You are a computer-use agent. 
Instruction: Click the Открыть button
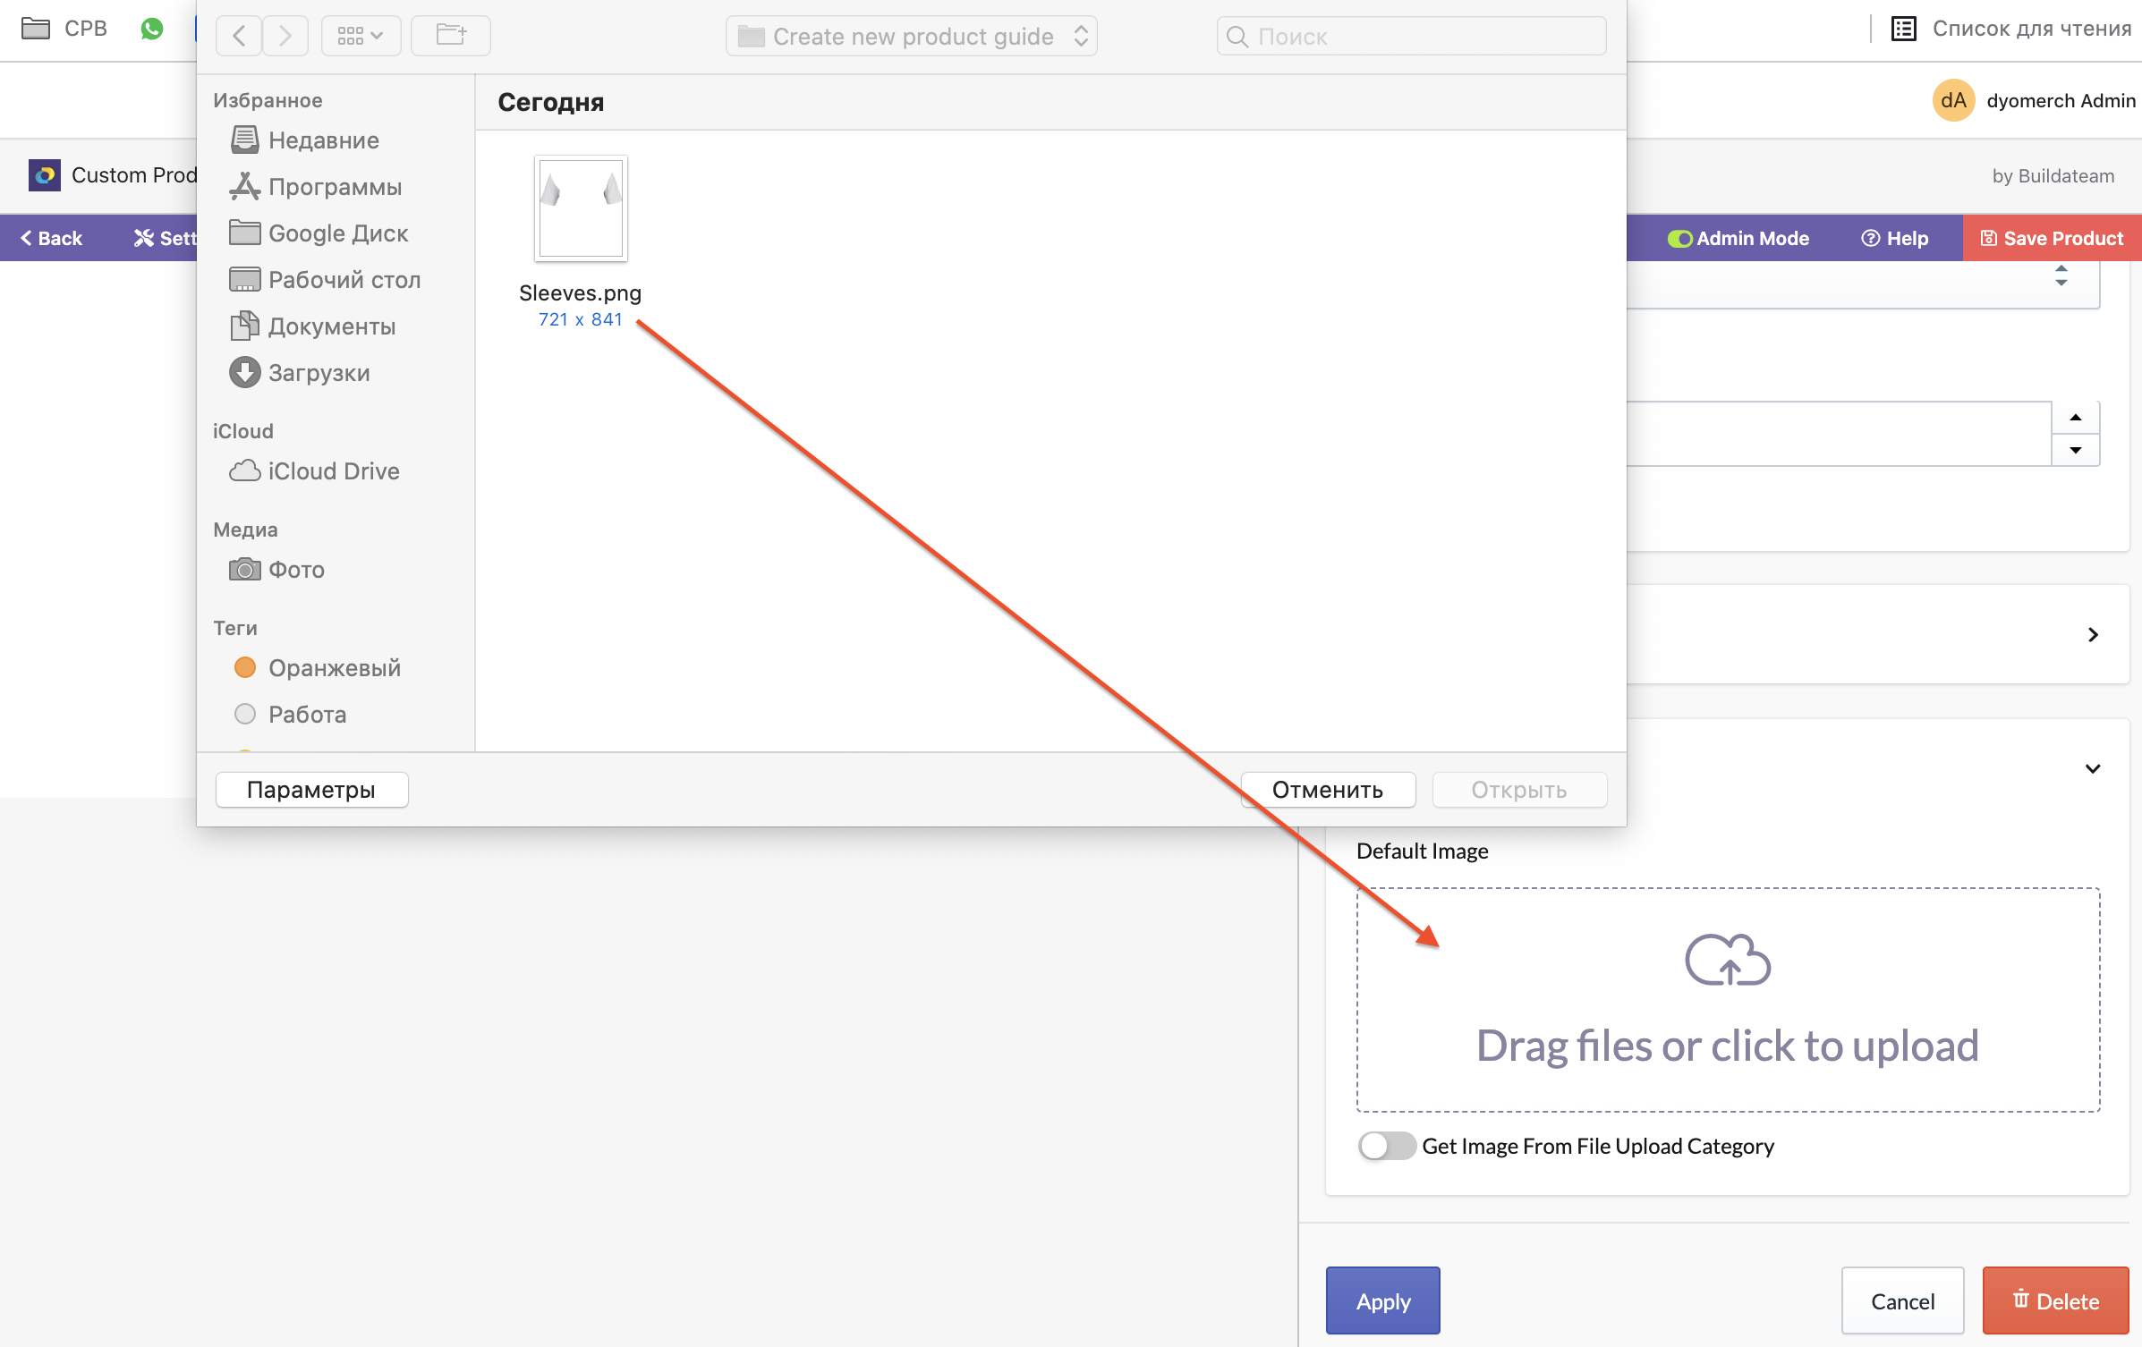(x=1519, y=790)
